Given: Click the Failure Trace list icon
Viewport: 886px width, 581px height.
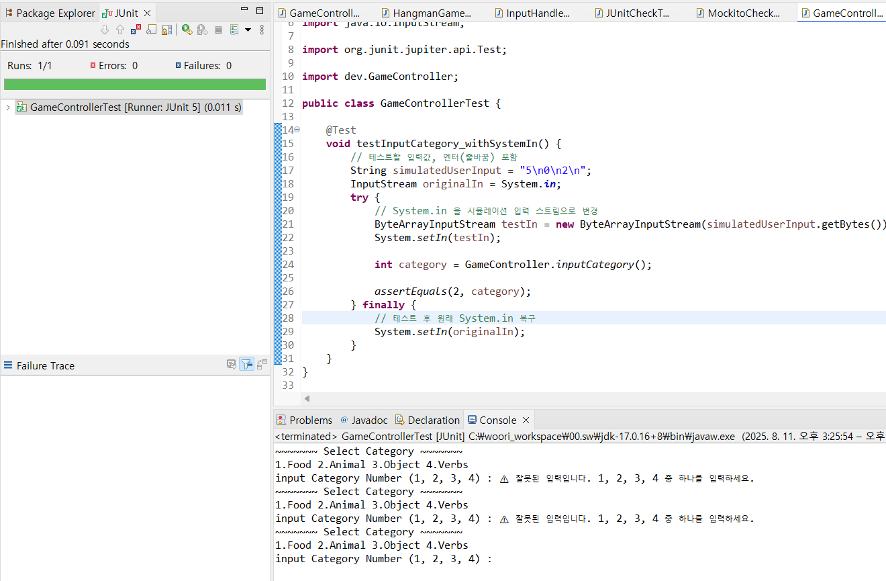Looking at the screenshot, I should tap(8, 365).
